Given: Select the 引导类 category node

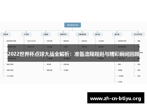Looking at the screenshot, I should [x=26, y=34].
